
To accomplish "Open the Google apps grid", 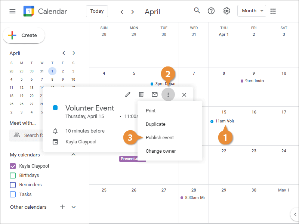I will pos(273,11).
